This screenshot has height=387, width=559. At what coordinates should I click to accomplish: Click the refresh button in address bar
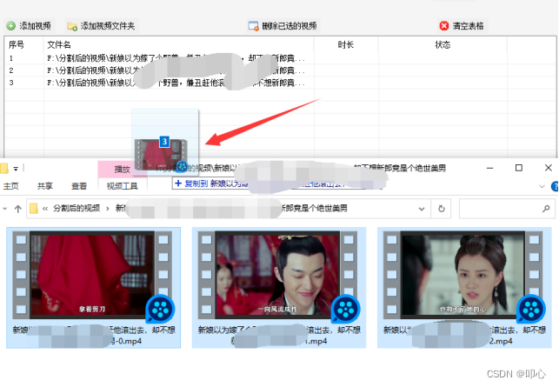tap(442, 209)
